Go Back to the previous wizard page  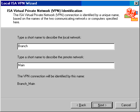81,105
